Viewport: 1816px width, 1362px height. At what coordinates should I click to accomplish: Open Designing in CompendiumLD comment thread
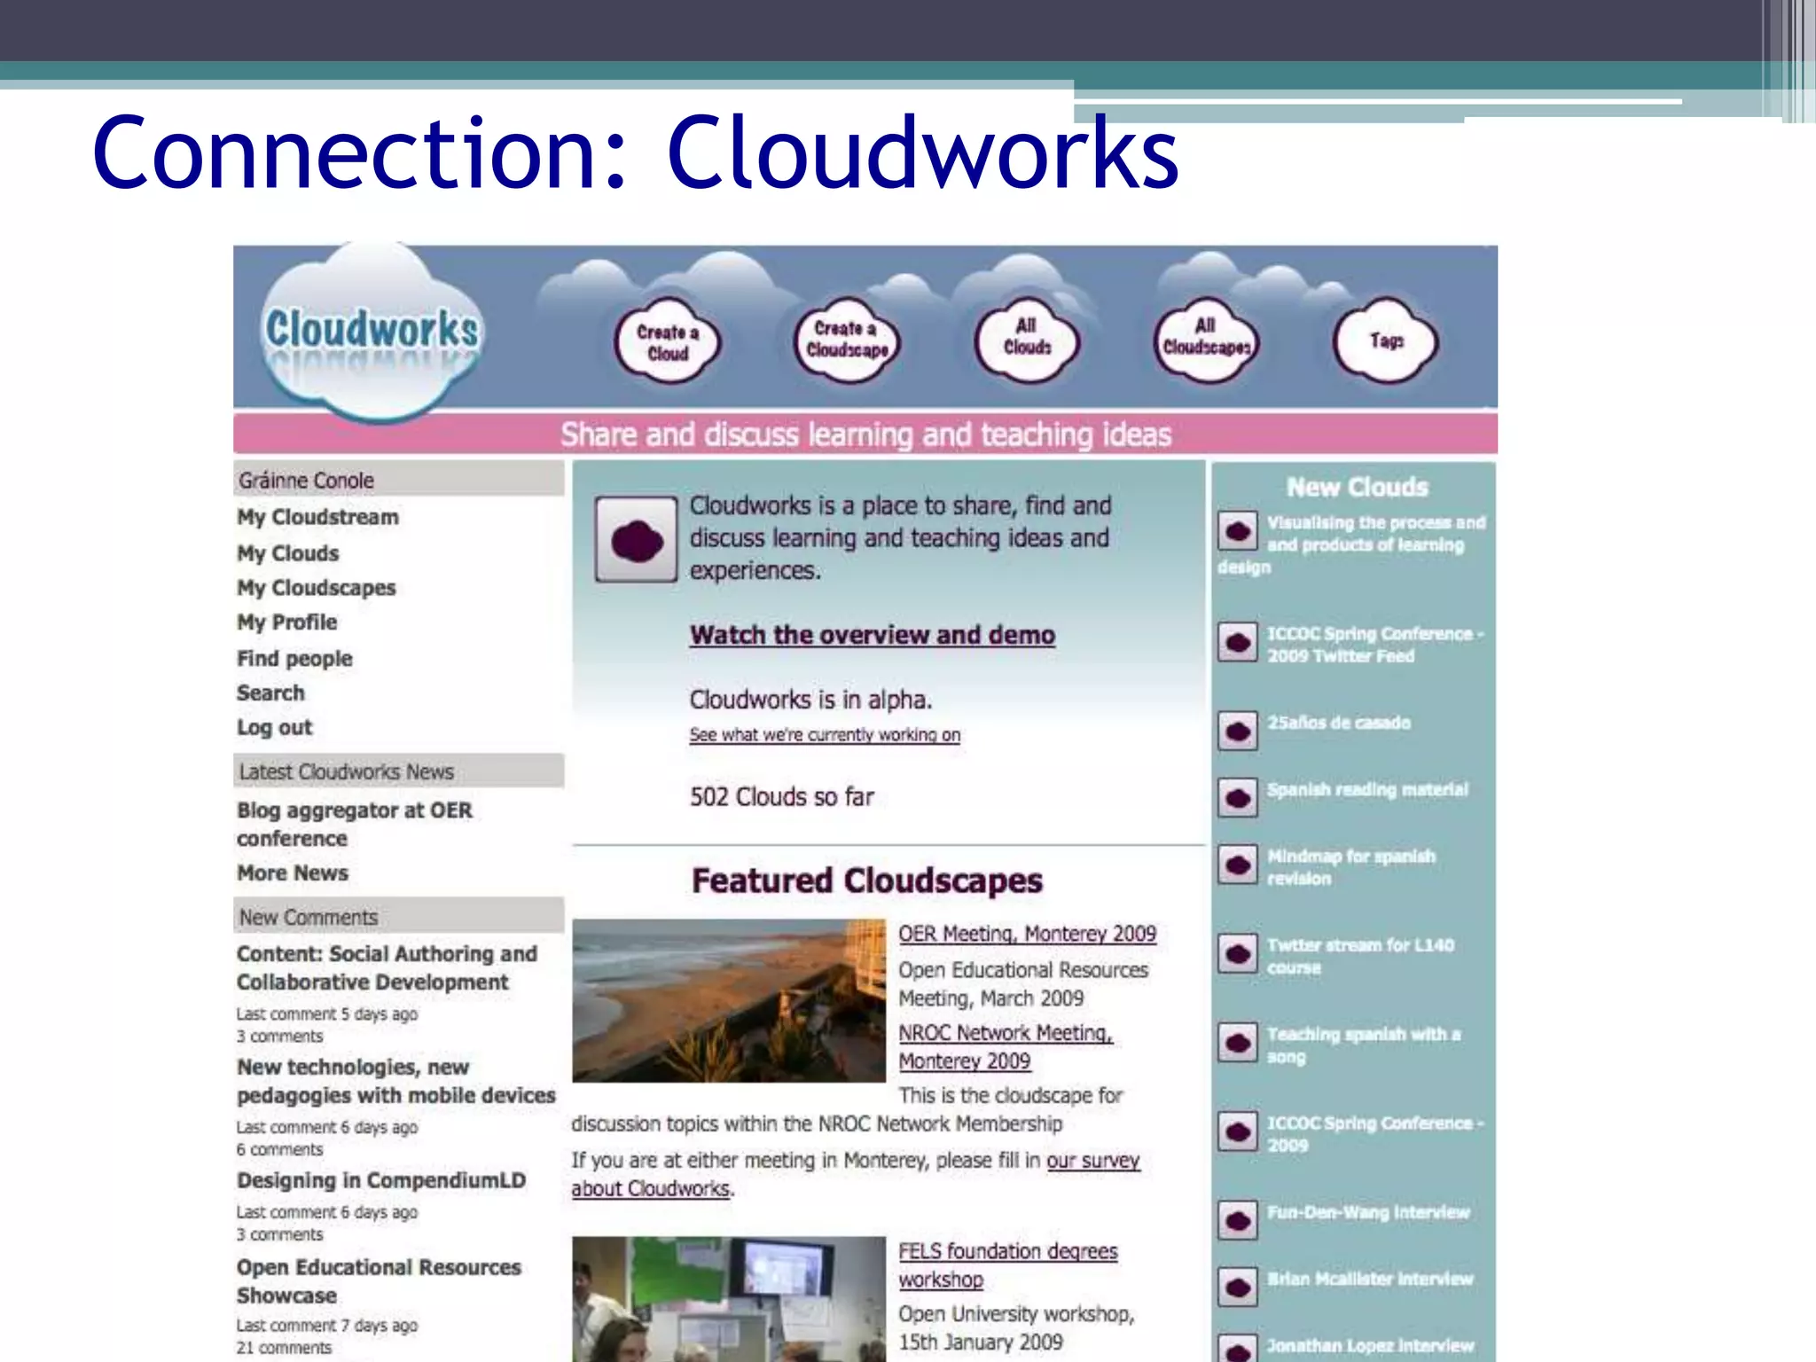point(381,1181)
